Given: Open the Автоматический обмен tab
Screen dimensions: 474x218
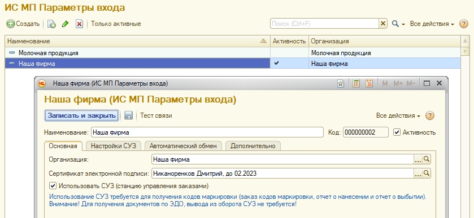Looking at the screenshot, I should [183, 146].
